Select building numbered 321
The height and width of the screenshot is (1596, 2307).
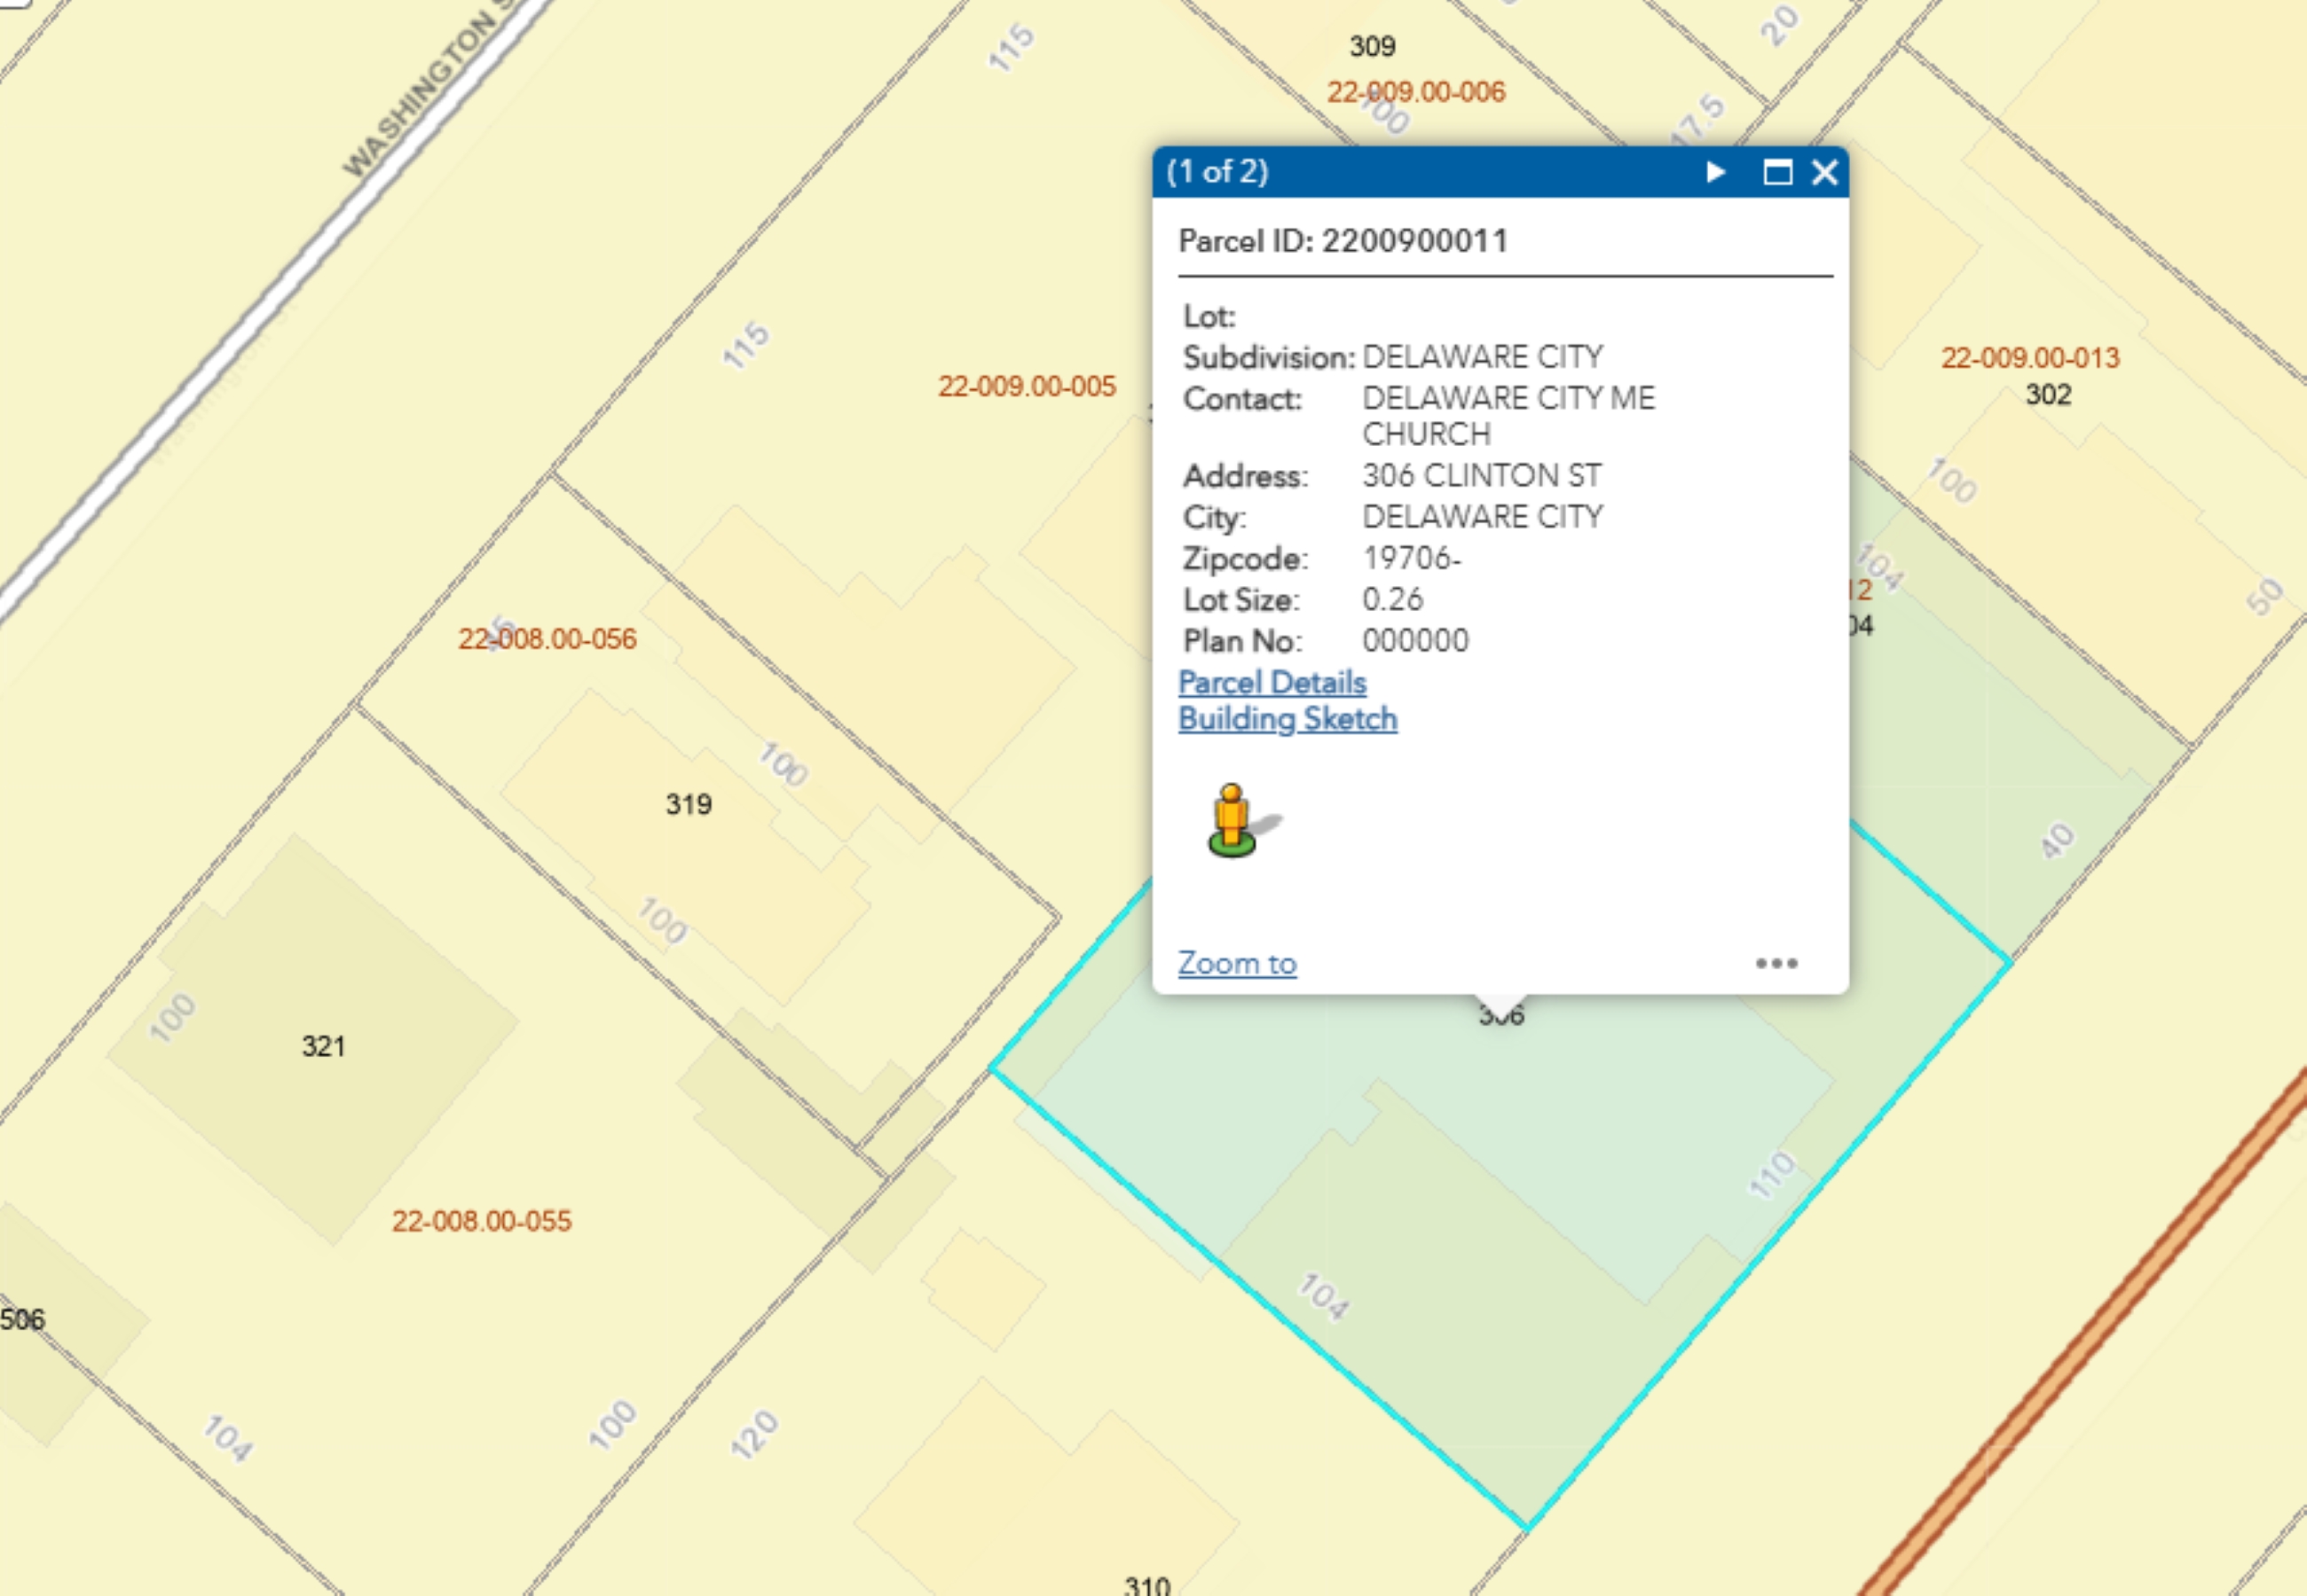click(323, 1046)
